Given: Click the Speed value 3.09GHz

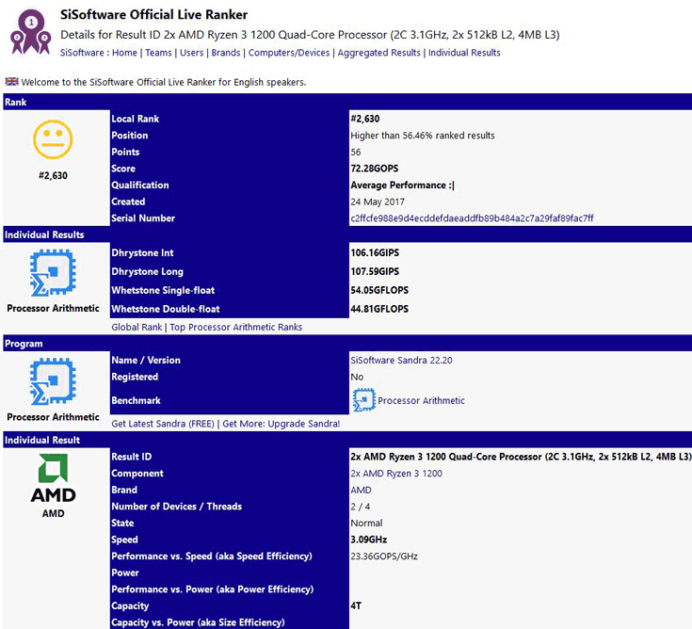Looking at the screenshot, I should (x=368, y=540).
